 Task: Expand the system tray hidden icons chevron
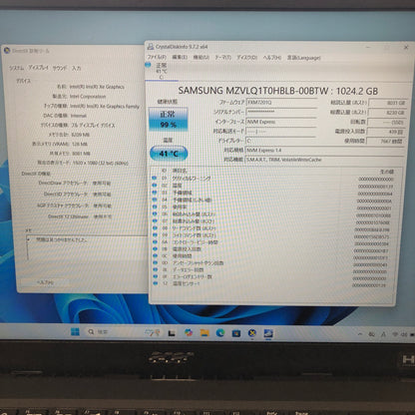point(360,334)
